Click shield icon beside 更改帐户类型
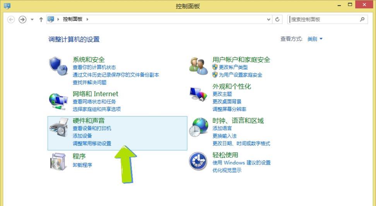This screenshot has height=206, width=376. tap(215, 67)
